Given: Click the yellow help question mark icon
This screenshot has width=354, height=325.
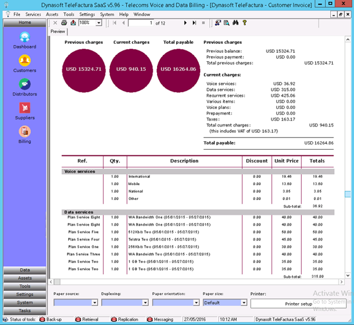Looking at the screenshot, I should pyautogui.click(x=245, y=23).
